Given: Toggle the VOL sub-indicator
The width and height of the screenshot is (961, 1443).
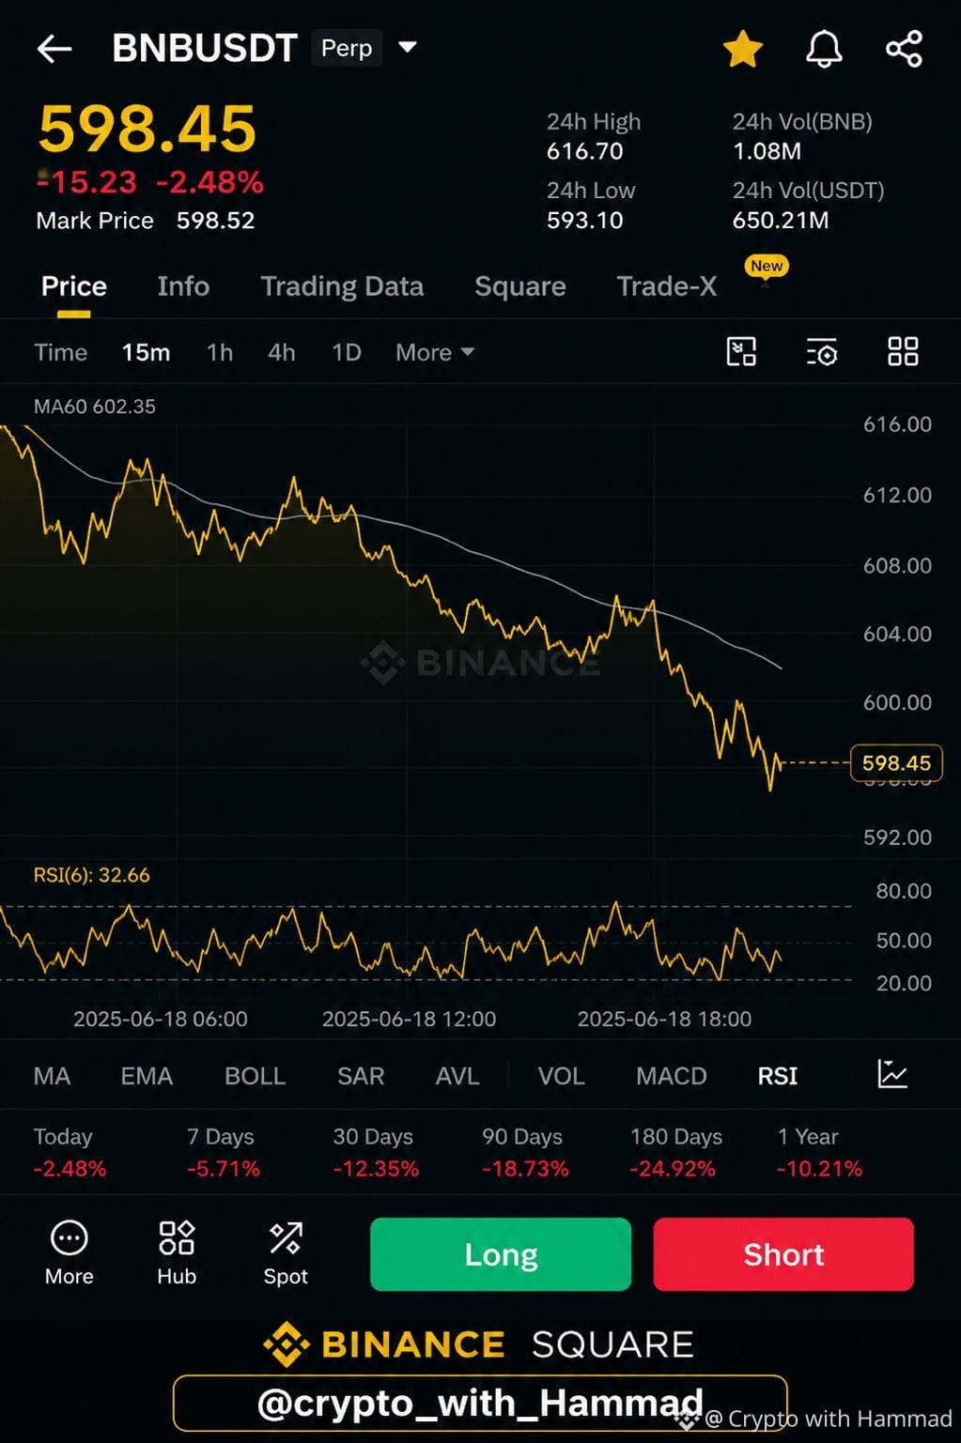Looking at the screenshot, I should click(561, 1076).
